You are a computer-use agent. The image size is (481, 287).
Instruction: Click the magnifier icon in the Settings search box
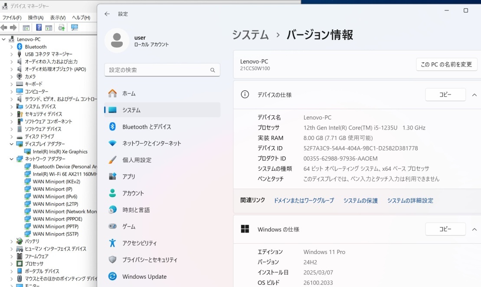pos(213,70)
